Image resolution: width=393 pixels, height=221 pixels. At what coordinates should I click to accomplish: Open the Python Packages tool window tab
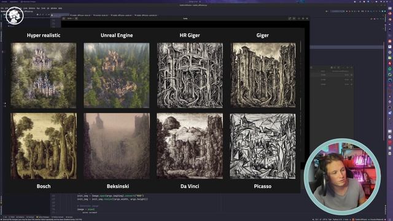[x=42, y=217]
